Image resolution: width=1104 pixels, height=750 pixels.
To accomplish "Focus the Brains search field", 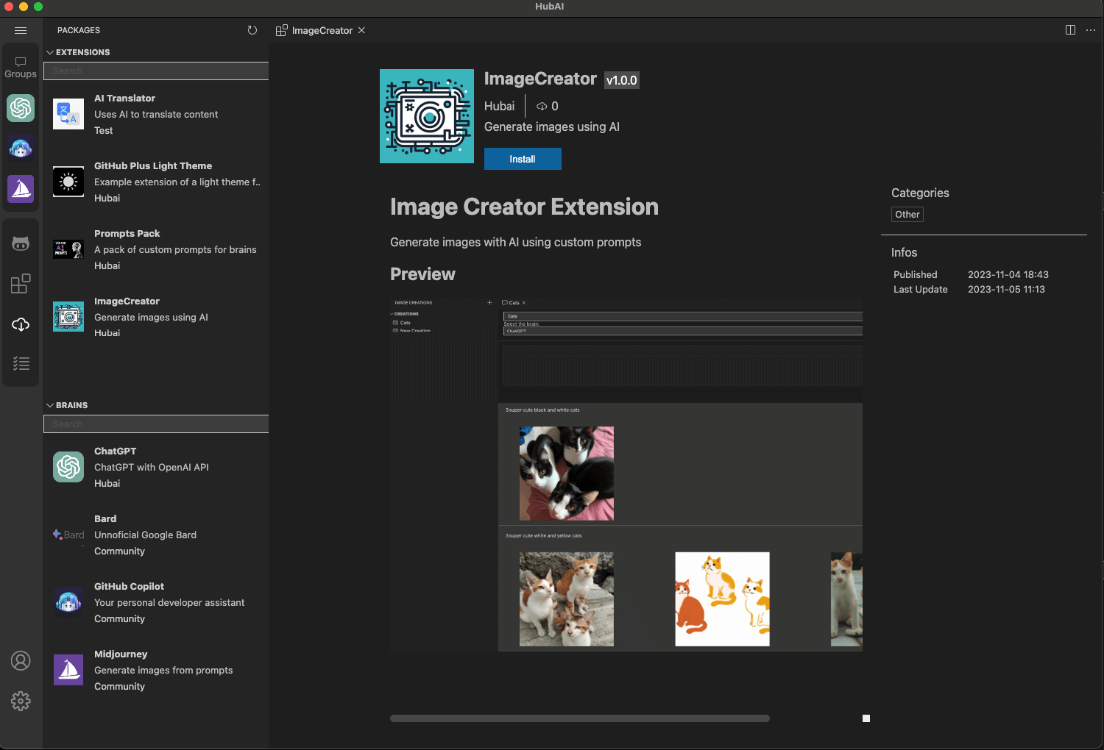I will coord(156,424).
